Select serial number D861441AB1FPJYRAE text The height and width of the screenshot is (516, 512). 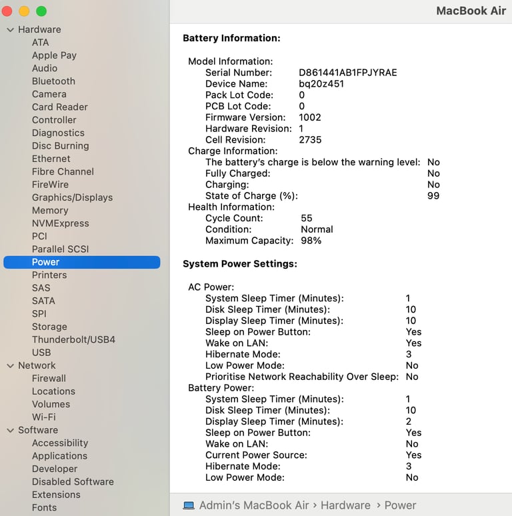click(x=348, y=73)
